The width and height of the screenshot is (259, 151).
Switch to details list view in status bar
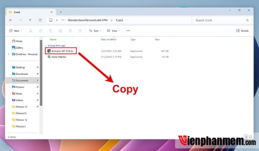tap(246, 137)
